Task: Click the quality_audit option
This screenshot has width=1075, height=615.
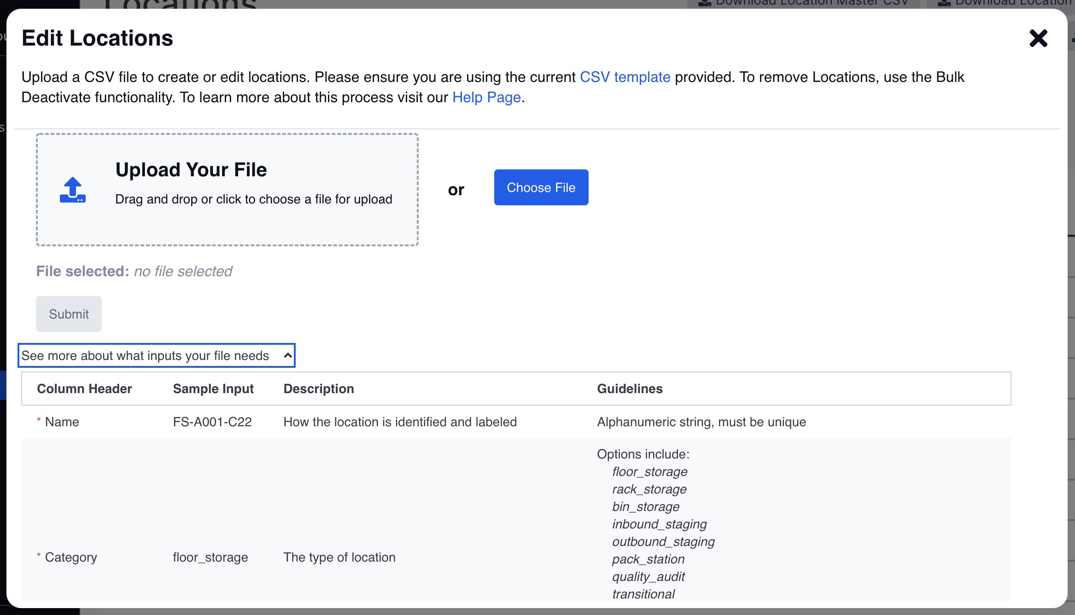Action: point(648,576)
